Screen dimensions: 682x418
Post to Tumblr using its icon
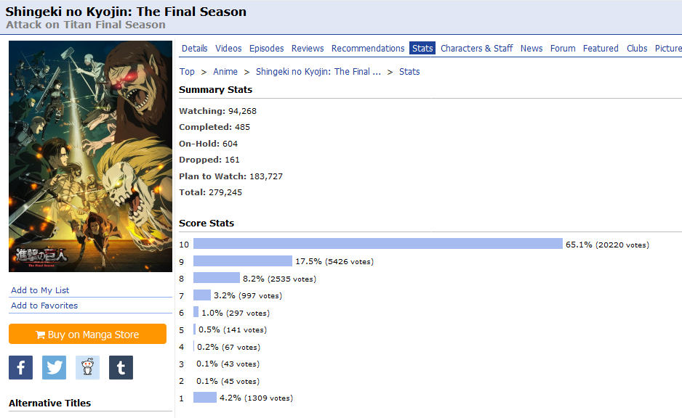pos(121,367)
